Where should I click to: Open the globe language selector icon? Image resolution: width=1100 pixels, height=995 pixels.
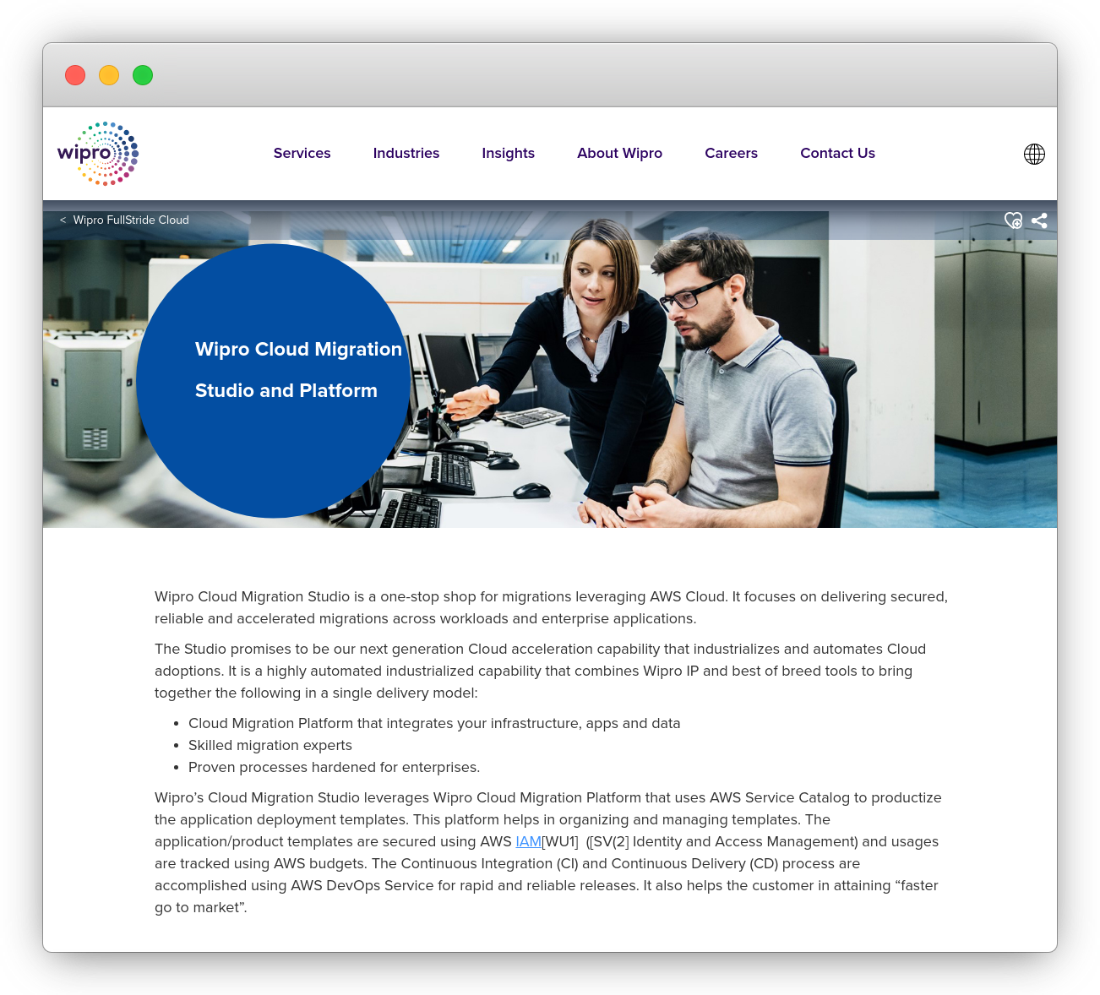click(1034, 154)
